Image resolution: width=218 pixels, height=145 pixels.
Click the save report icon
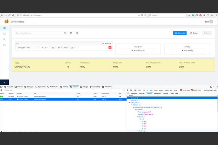(x=71, y=33)
